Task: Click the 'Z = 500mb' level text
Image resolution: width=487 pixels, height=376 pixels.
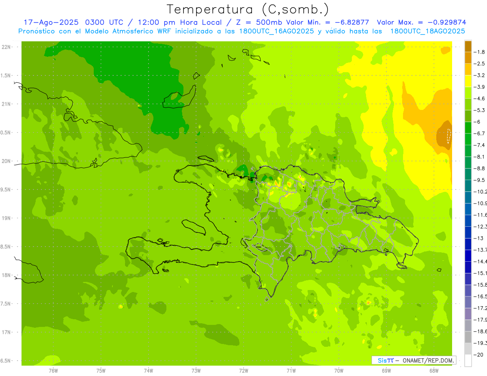Action: [259, 22]
